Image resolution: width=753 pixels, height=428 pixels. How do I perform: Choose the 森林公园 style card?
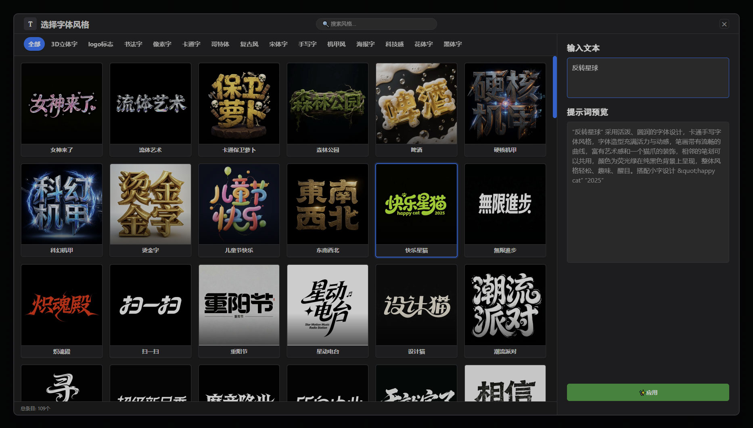click(x=328, y=109)
